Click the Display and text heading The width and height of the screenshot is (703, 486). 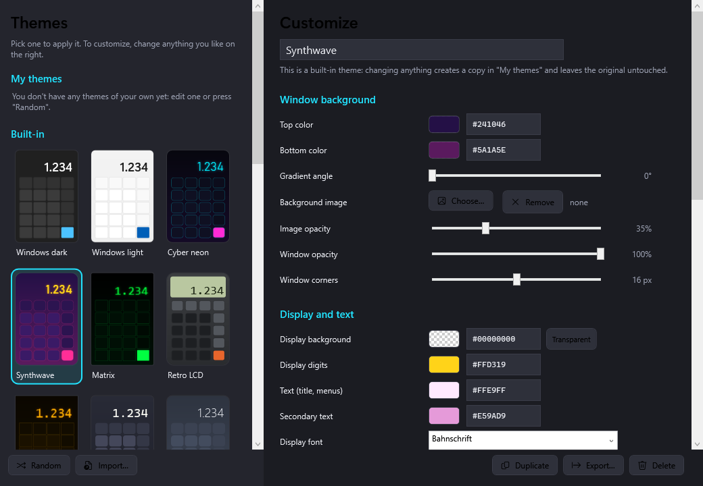point(316,314)
